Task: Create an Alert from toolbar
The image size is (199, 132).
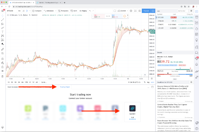Action: point(74,11)
